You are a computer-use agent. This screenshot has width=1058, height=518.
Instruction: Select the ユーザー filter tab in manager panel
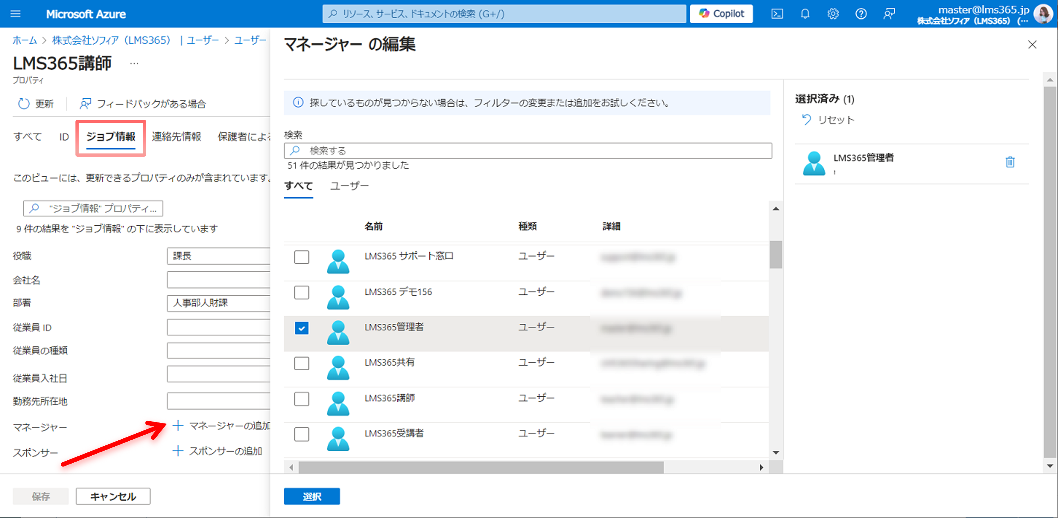click(x=349, y=186)
